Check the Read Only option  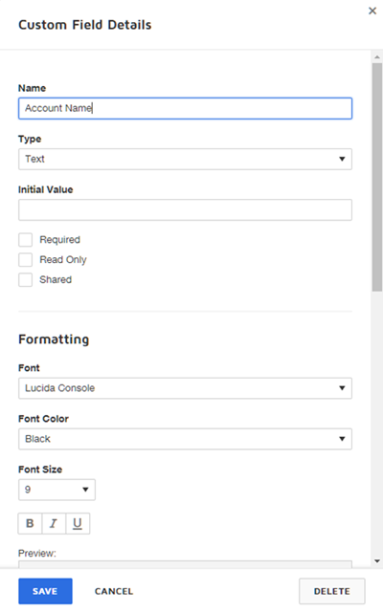coord(26,259)
